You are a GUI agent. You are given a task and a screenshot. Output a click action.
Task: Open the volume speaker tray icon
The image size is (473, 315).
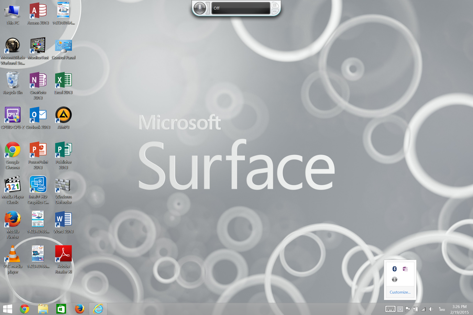[x=431, y=309]
